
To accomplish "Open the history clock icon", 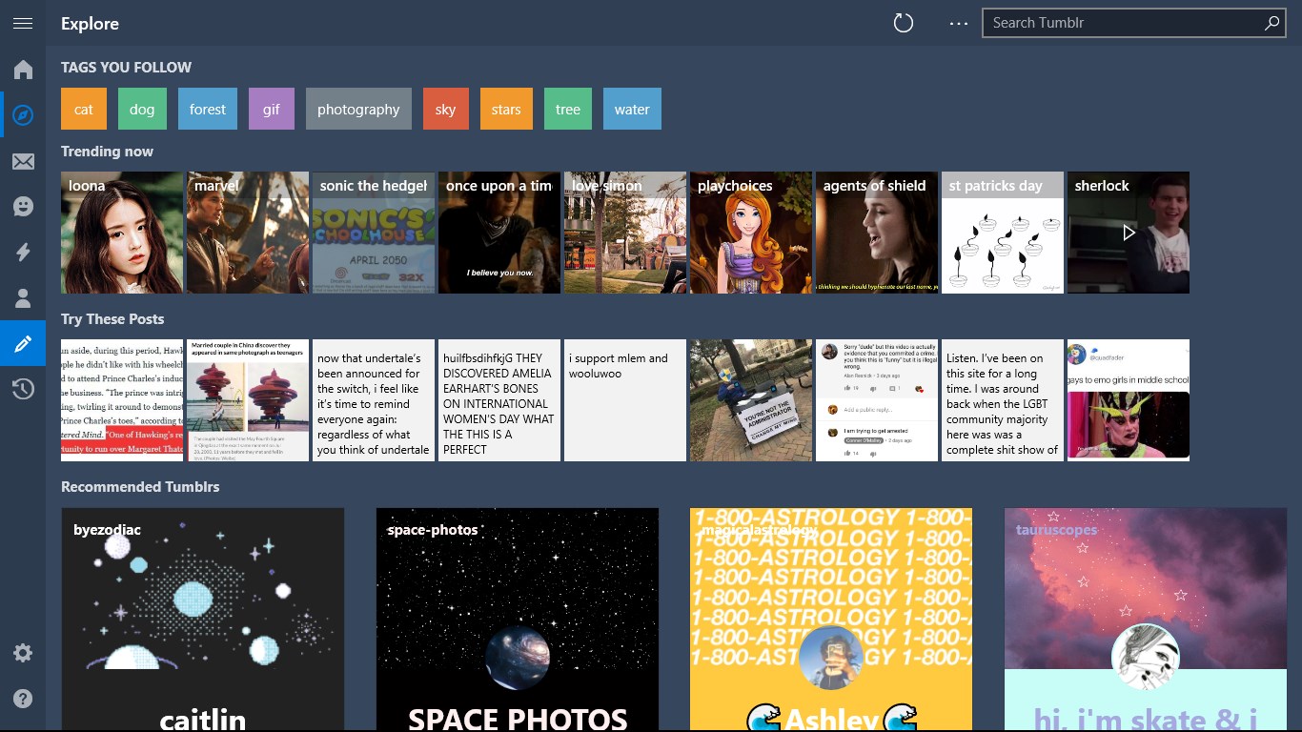I will 23,389.
